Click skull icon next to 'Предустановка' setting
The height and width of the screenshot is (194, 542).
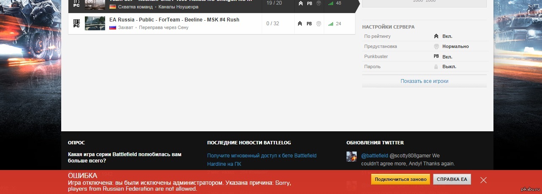click(x=436, y=46)
